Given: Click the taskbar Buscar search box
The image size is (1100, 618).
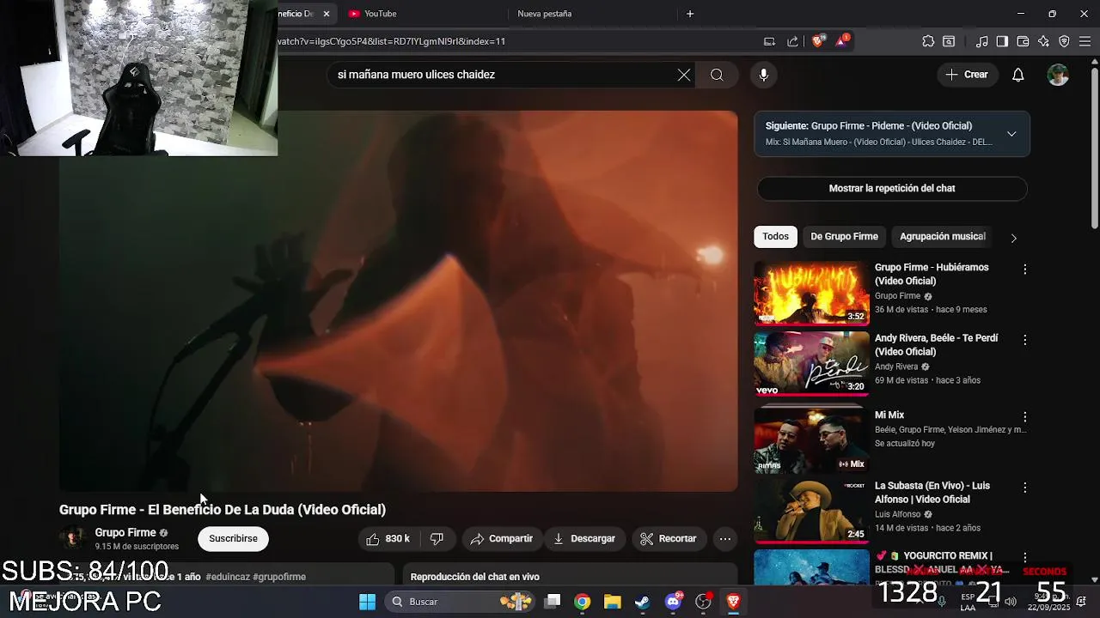Looking at the screenshot, I should pyautogui.click(x=459, y=602).
